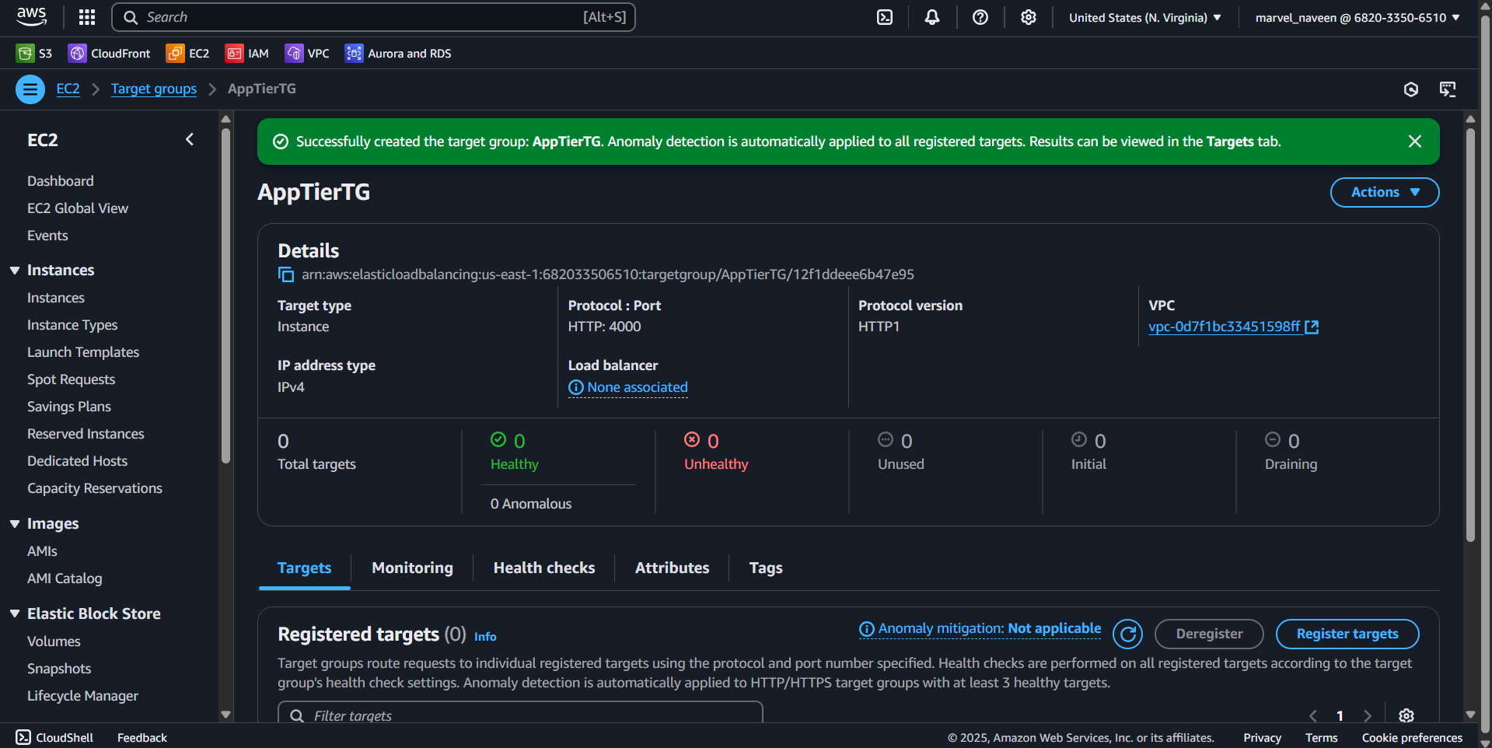1492x748 pixels.
Task: Open targets table preferences gear
Action: point(1406,715)
